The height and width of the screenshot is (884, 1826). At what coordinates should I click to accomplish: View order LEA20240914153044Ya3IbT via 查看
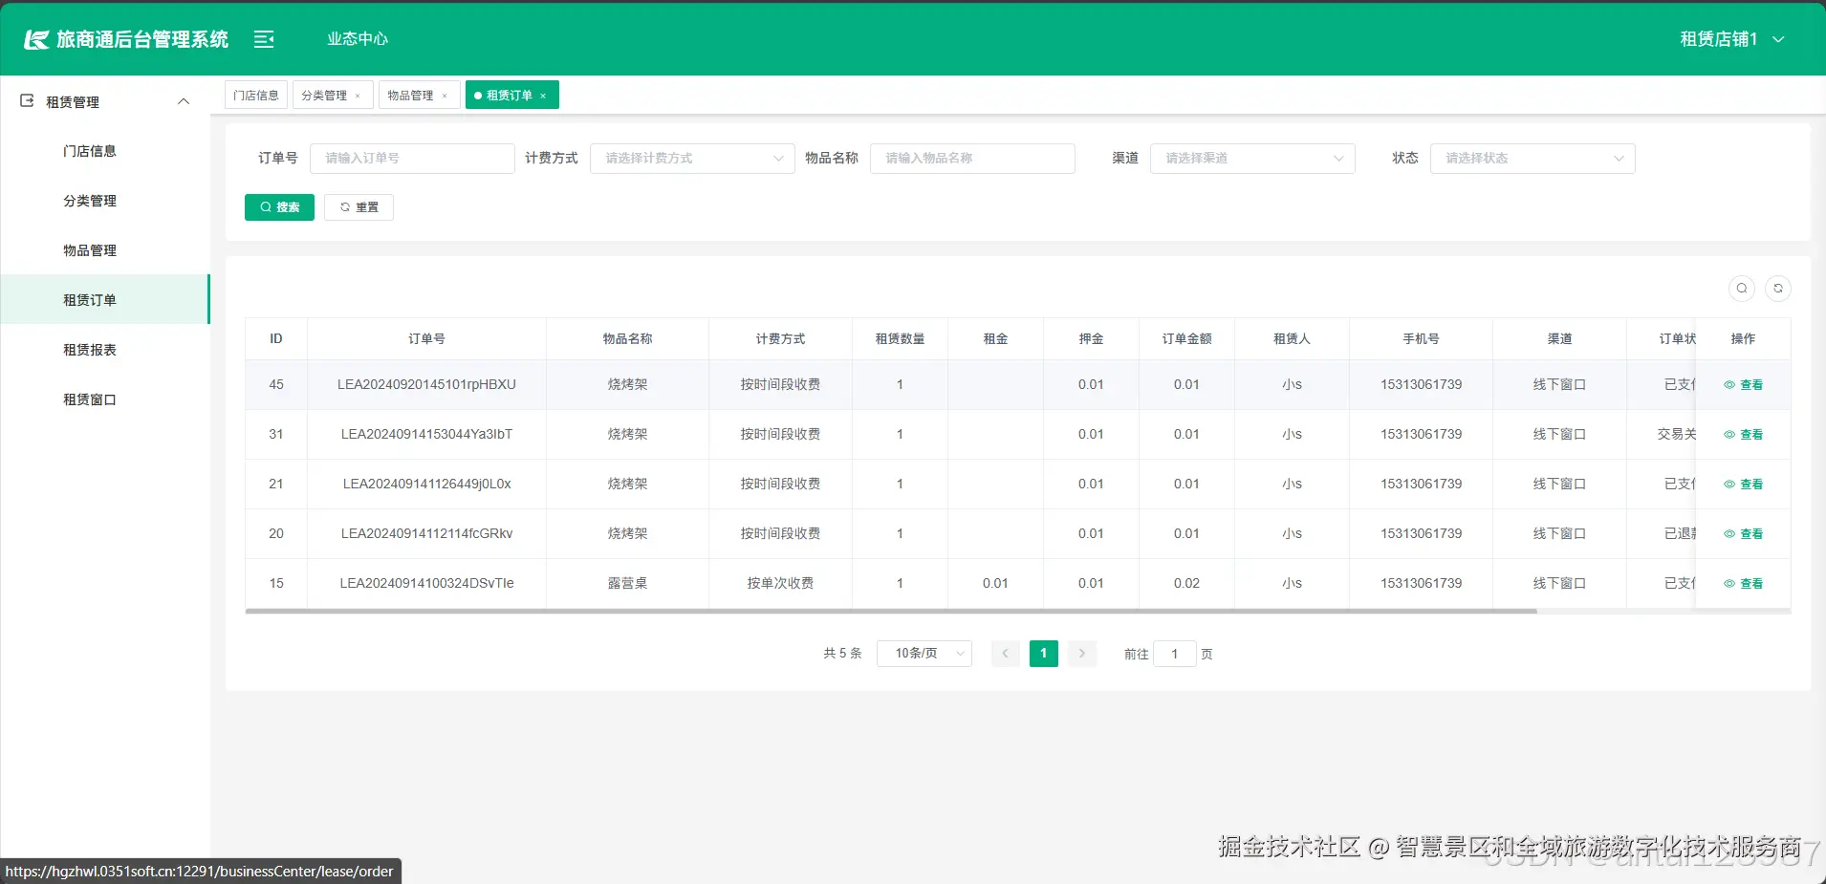1743,434
